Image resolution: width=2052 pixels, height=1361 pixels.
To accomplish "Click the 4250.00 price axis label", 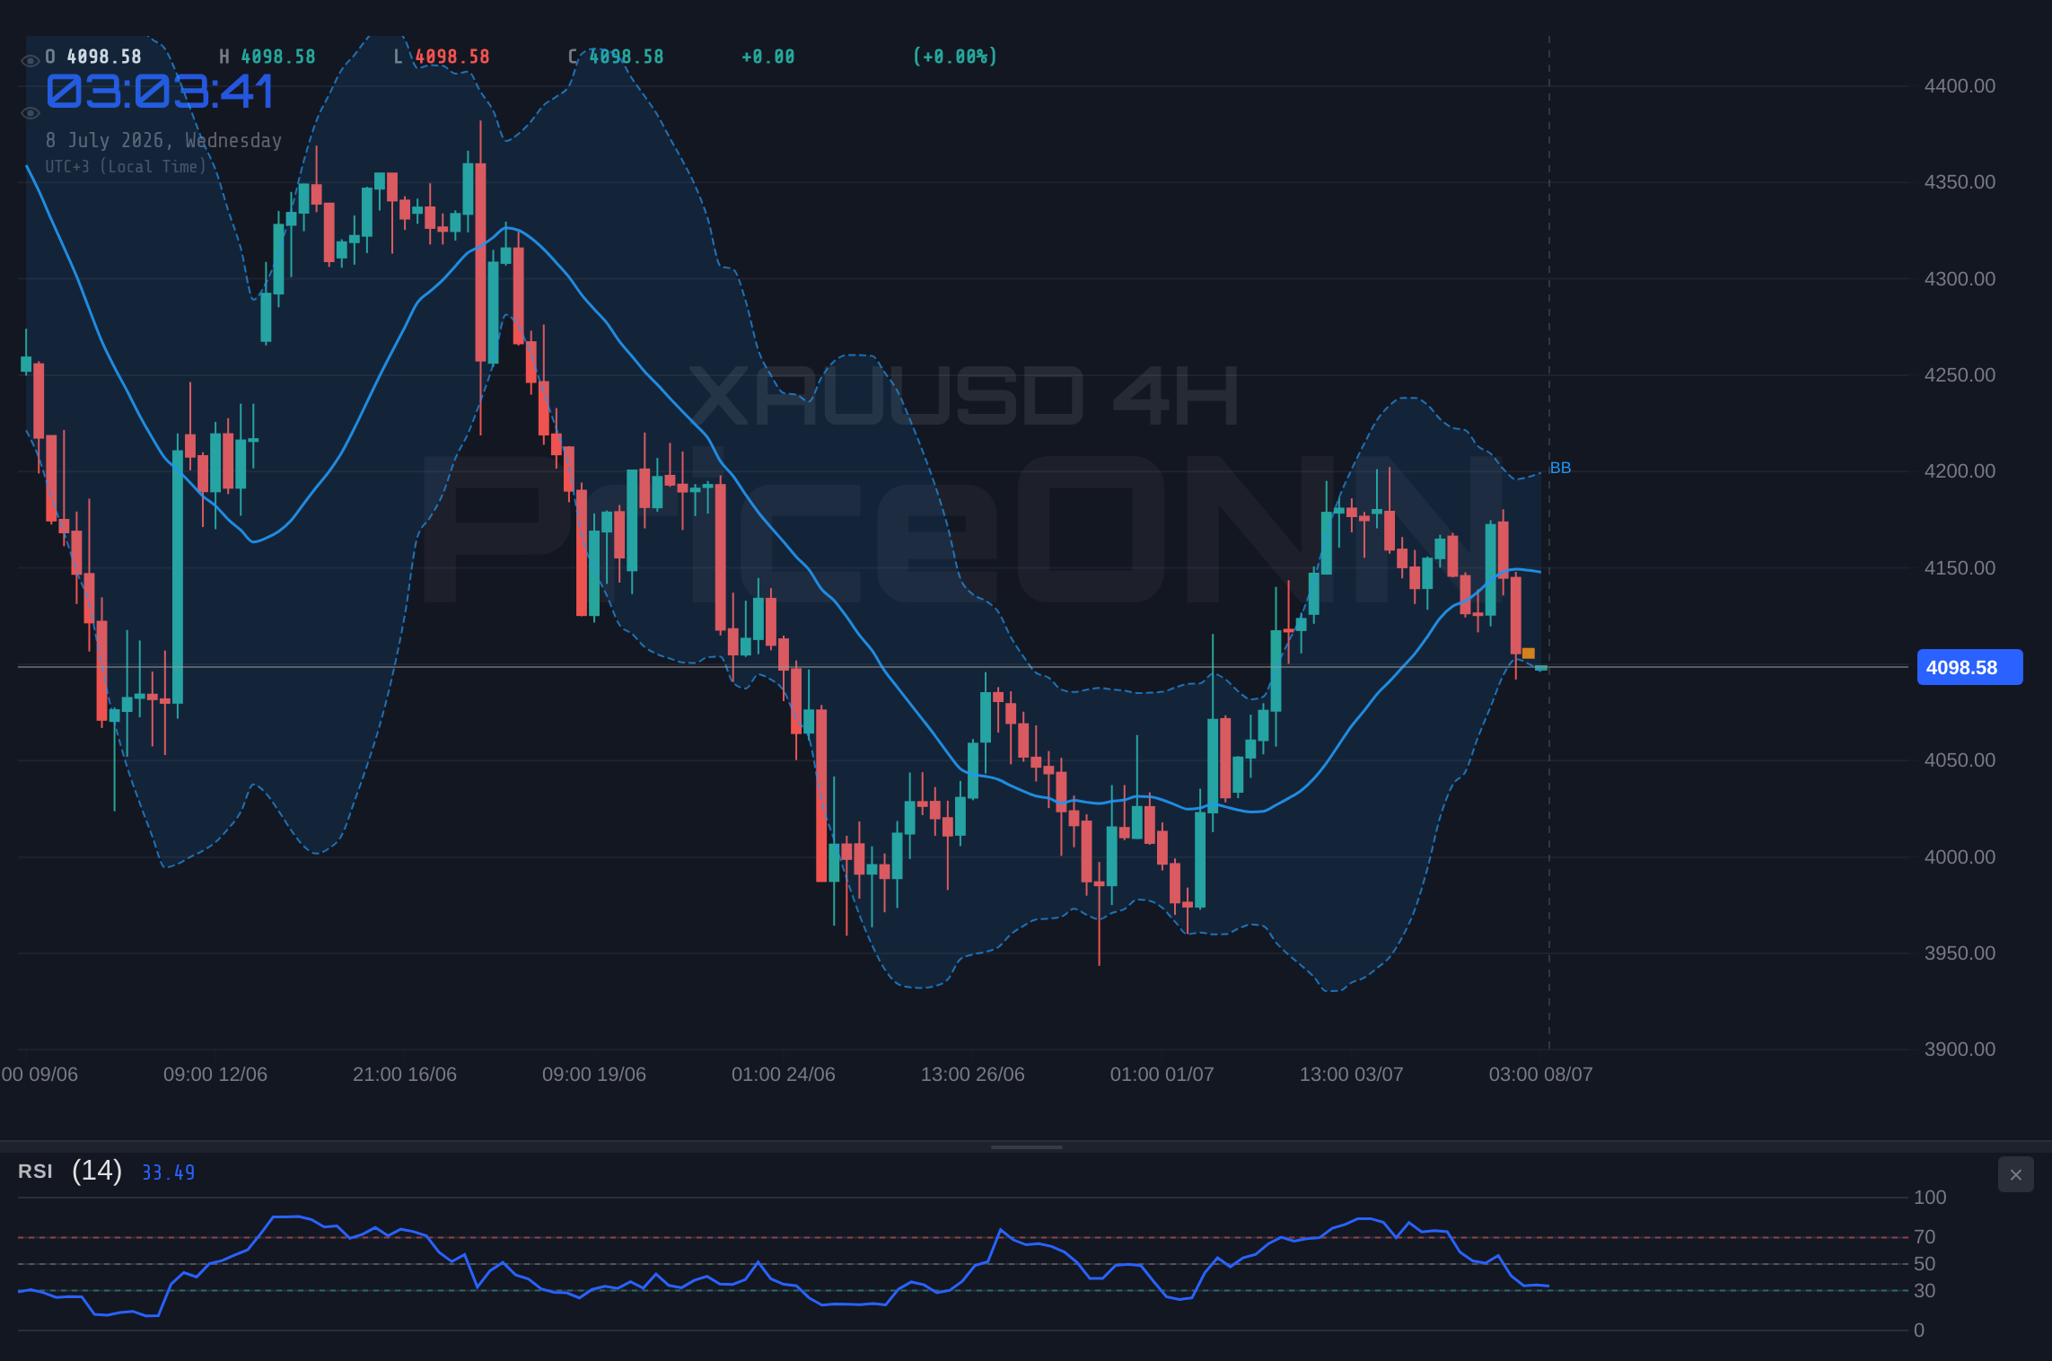I will 1960,375.
